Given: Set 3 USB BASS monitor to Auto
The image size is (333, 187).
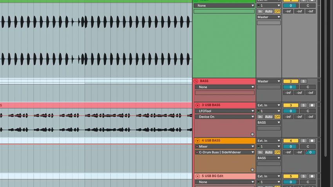Looking at the screenshot, I should tap(269, 117).
